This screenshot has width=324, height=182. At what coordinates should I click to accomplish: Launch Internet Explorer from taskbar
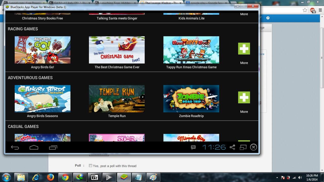tap(36, 177)
